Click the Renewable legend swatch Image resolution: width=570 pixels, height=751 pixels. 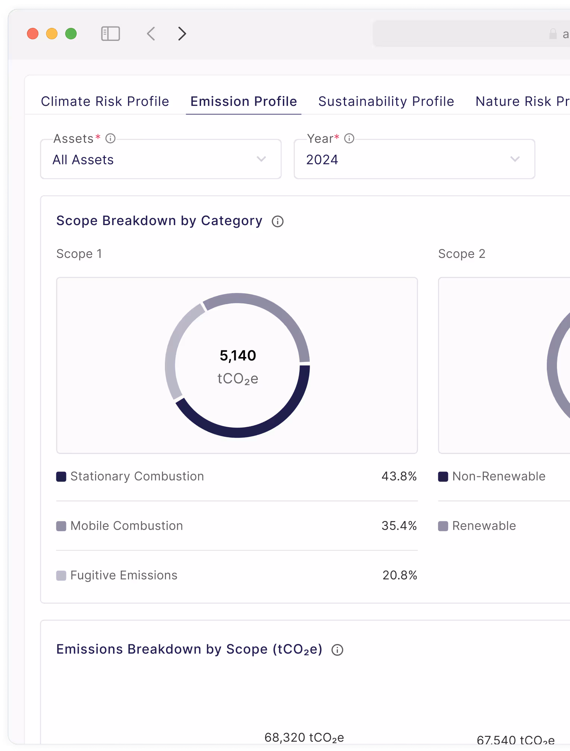coord(443,526)
